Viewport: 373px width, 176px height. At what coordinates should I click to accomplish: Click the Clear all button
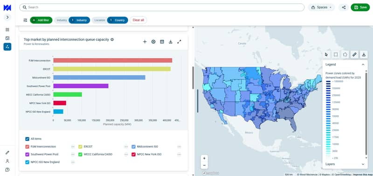138,20
